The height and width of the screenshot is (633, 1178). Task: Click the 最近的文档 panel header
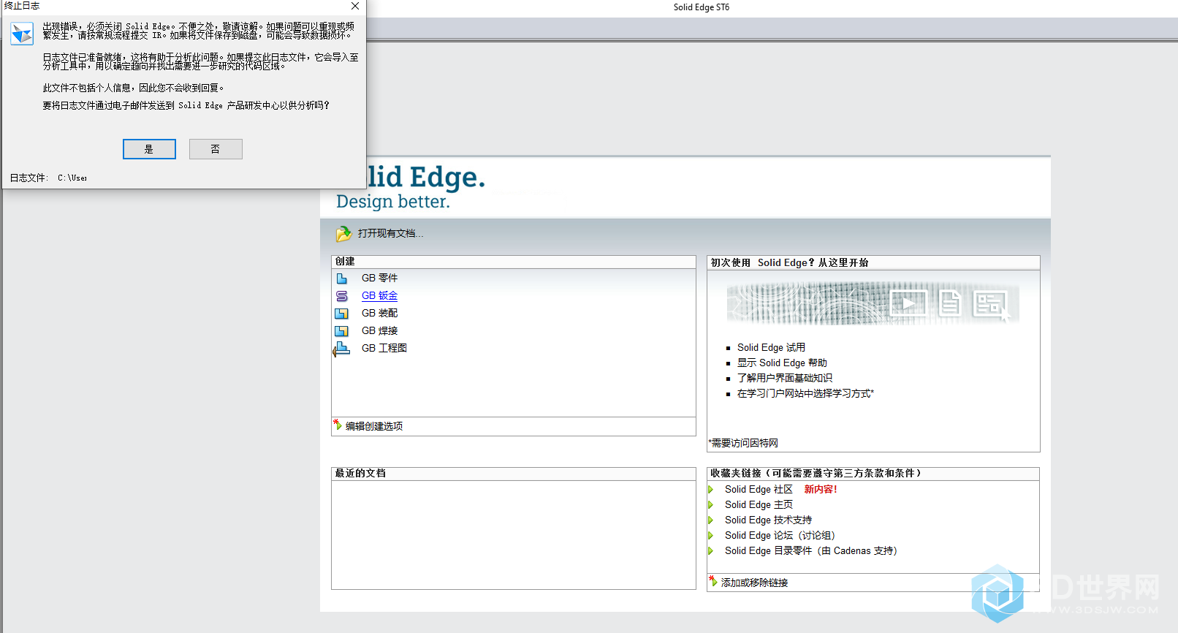[514, 474]
